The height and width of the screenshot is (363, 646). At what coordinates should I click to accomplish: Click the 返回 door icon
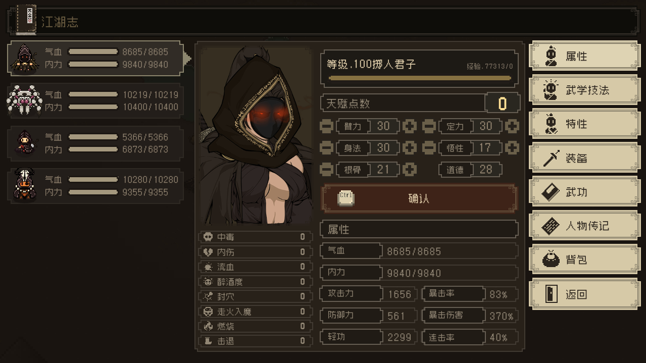551,294
